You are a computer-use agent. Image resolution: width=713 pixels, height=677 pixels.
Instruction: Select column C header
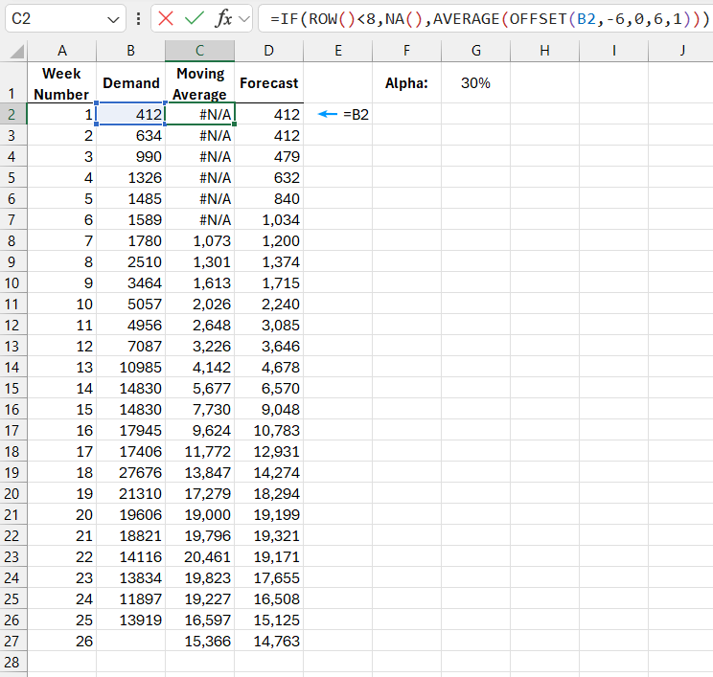click(199, 51)
